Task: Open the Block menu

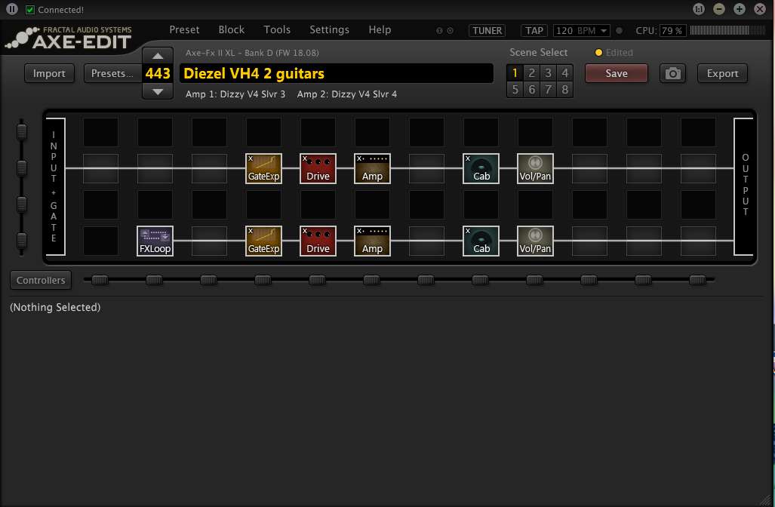Action: 232,29
